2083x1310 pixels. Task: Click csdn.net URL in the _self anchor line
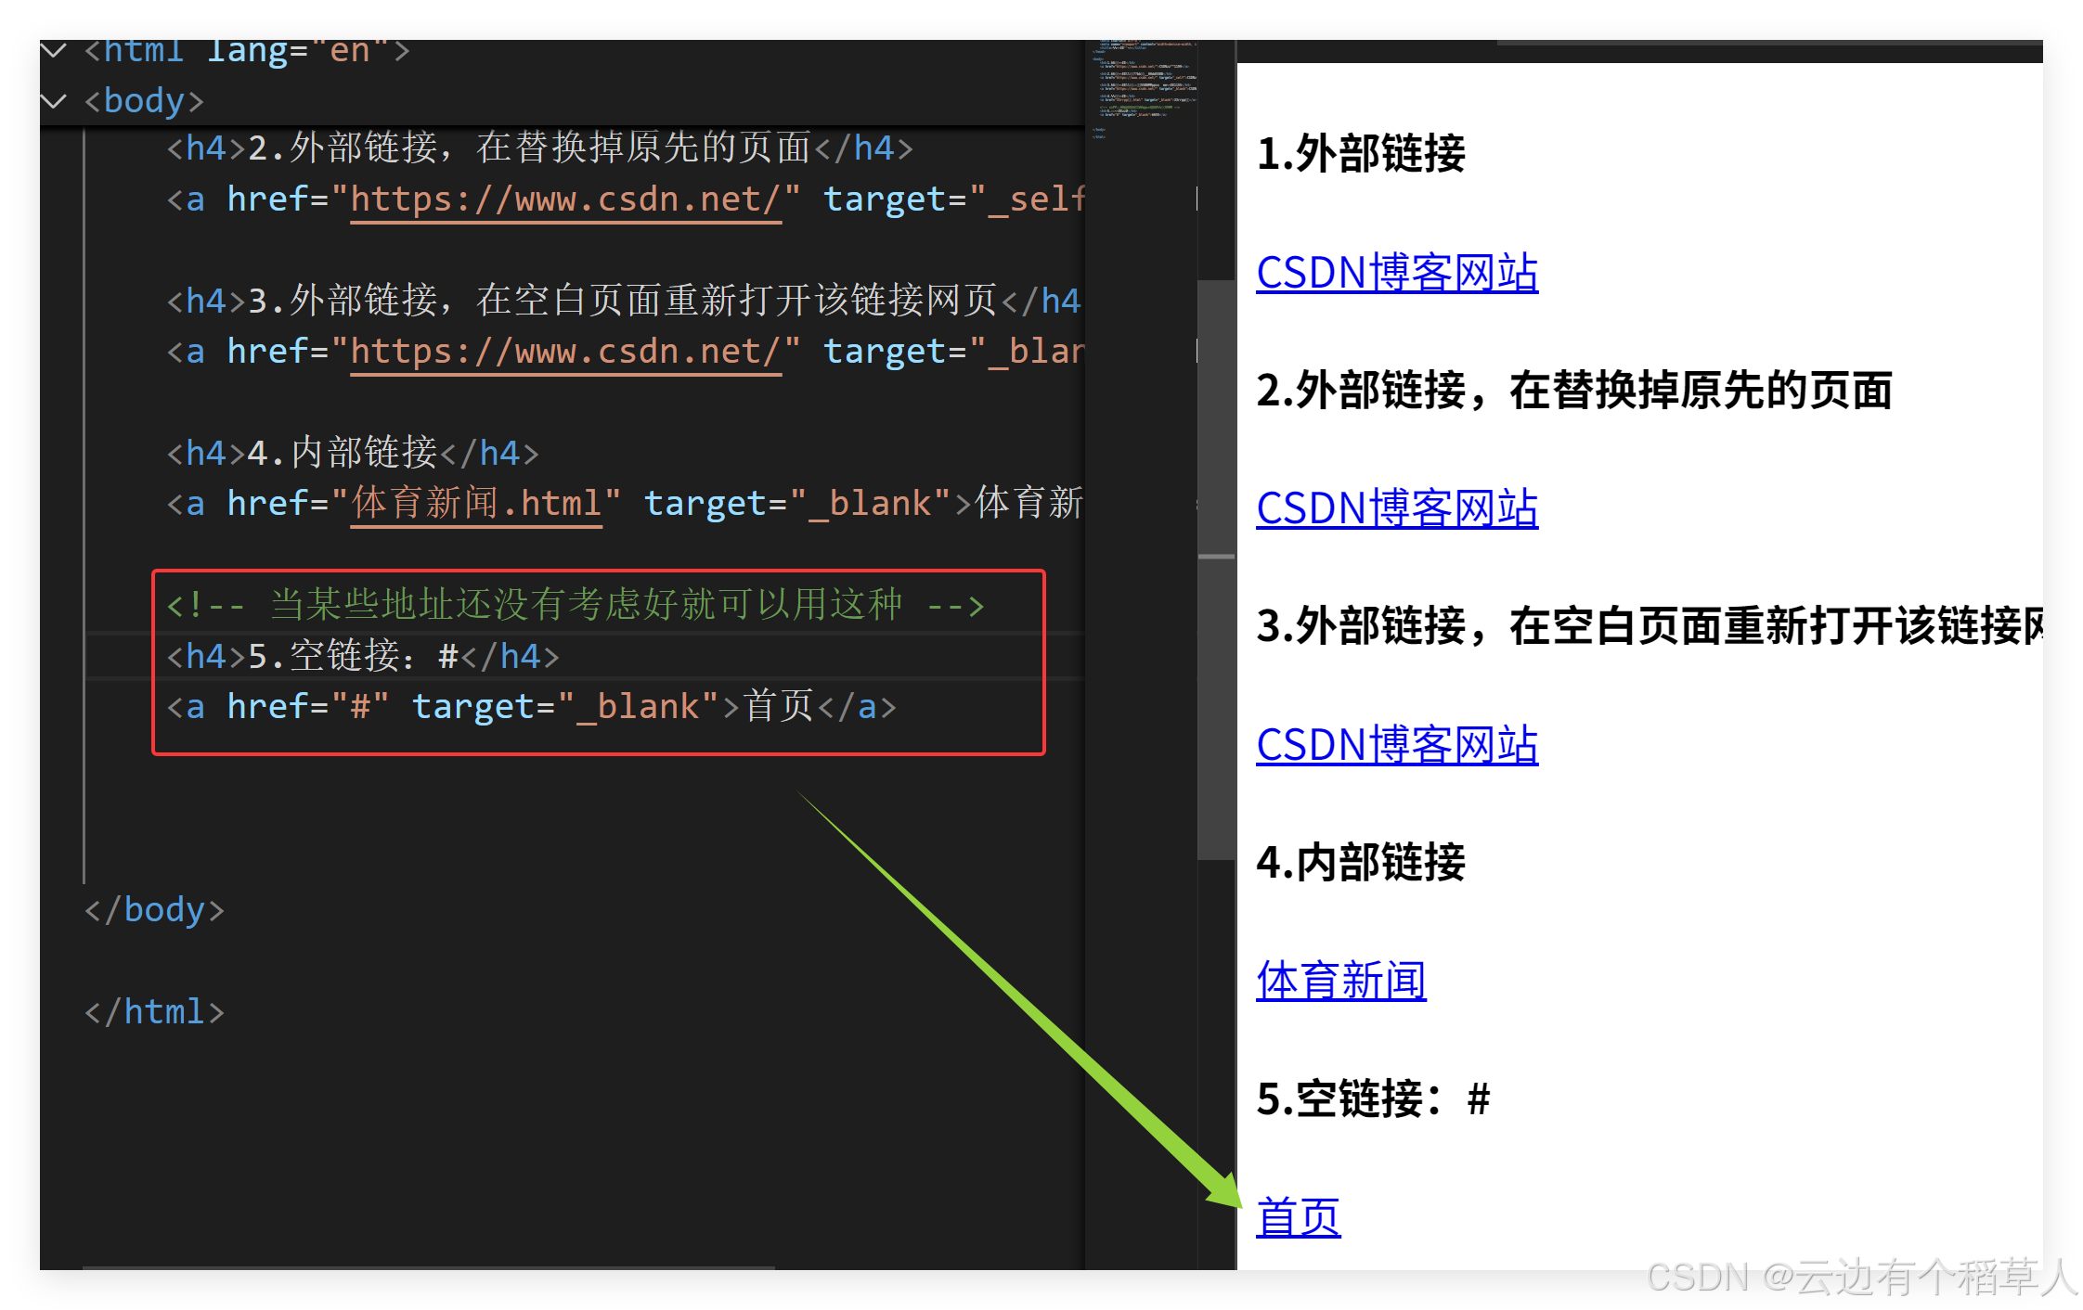[x=564, y=199]
